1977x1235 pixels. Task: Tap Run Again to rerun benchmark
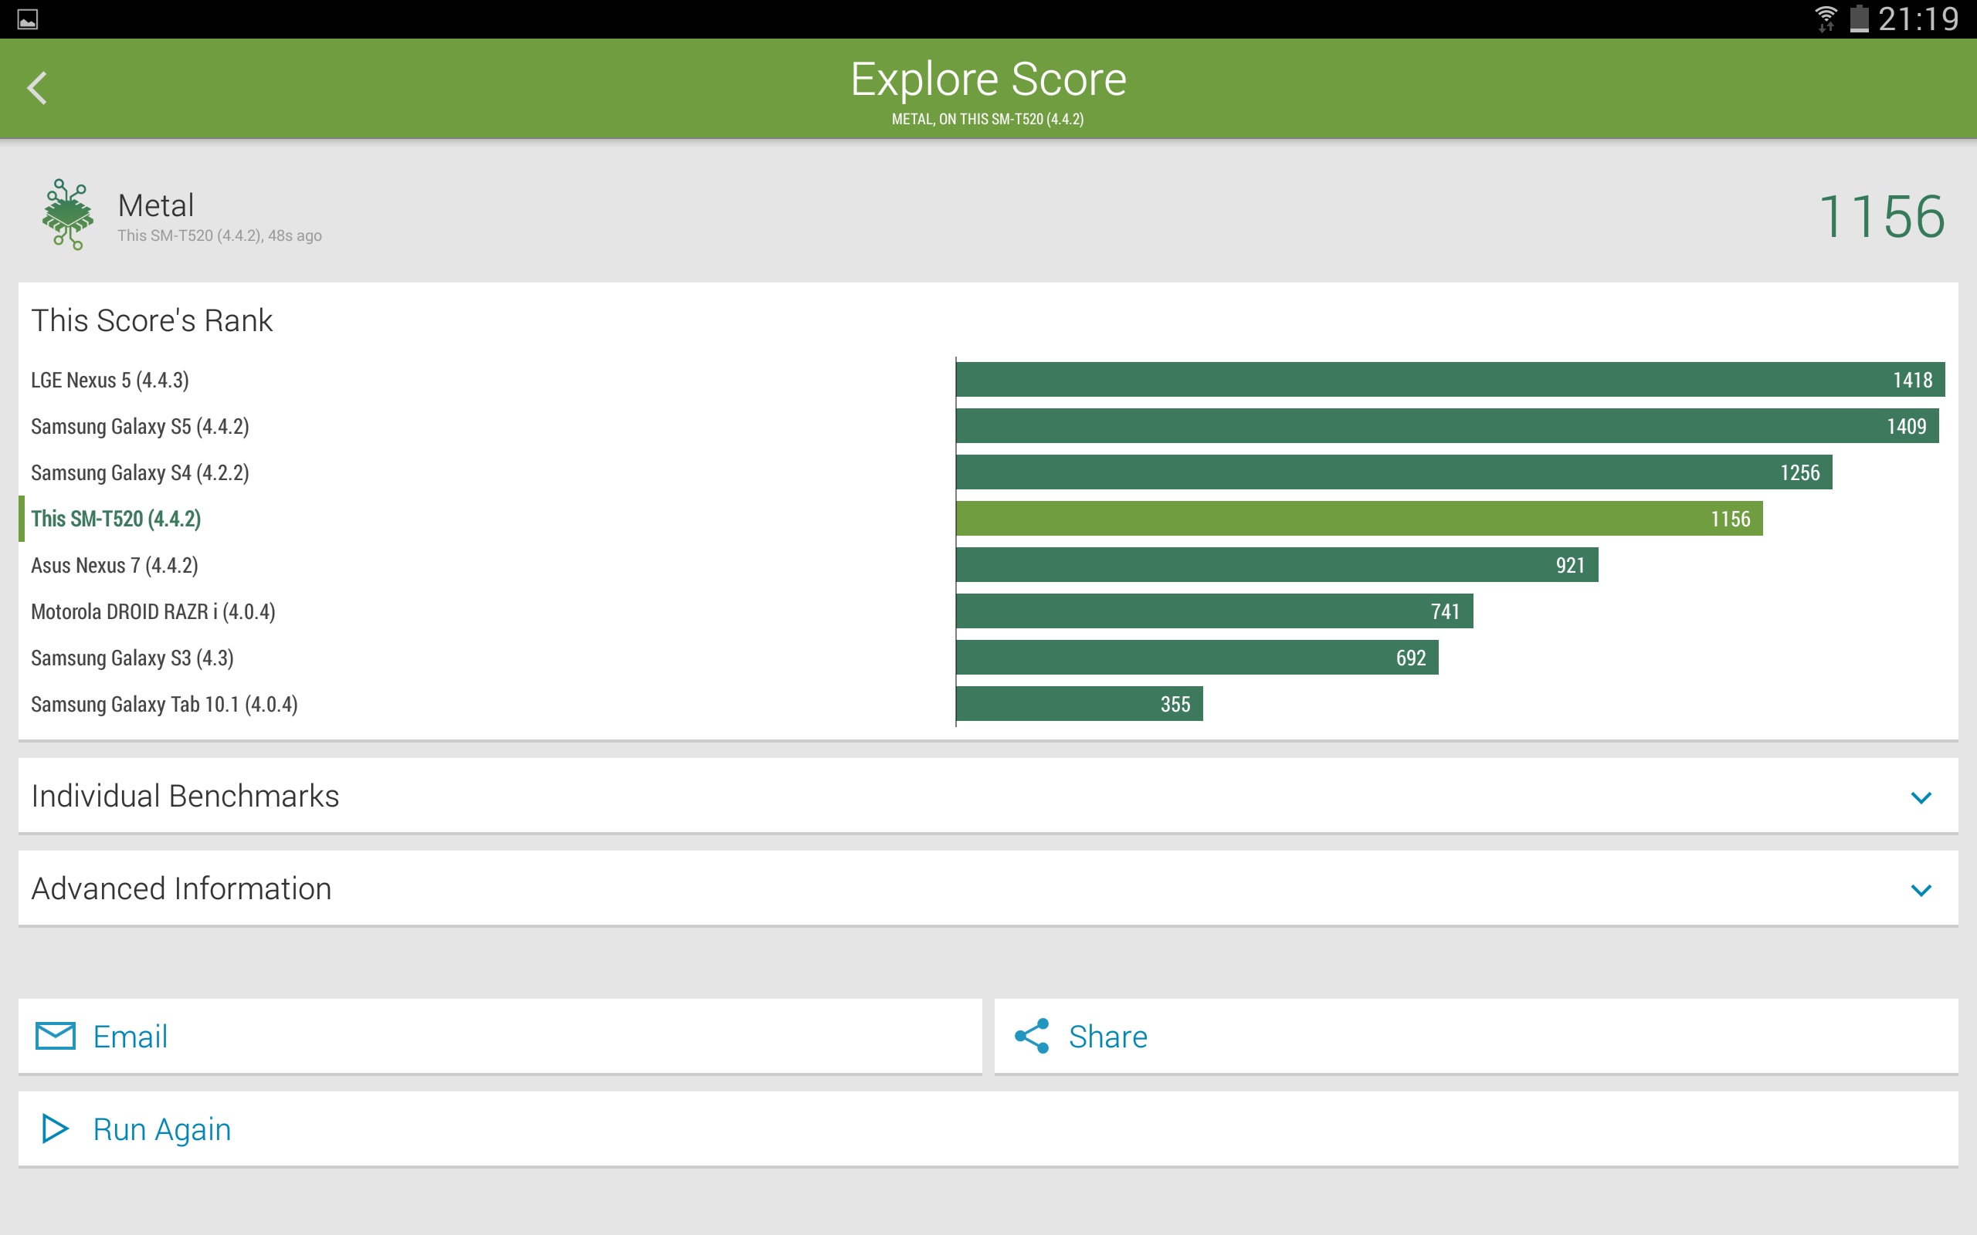click(x=161, y=1128)
